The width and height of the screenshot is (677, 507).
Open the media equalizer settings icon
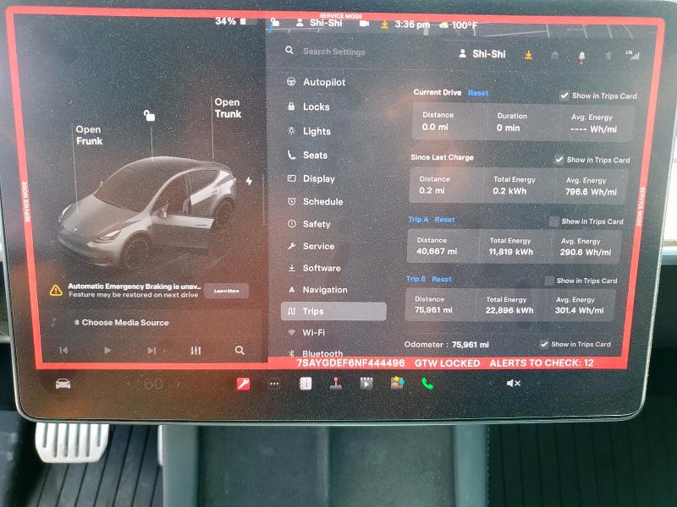195,350
